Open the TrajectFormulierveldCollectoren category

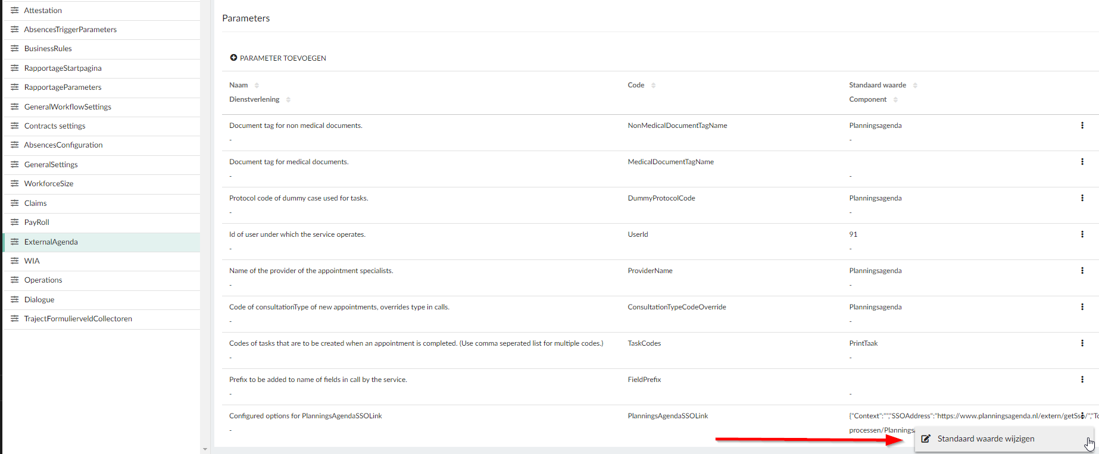(x=78, y=318)
